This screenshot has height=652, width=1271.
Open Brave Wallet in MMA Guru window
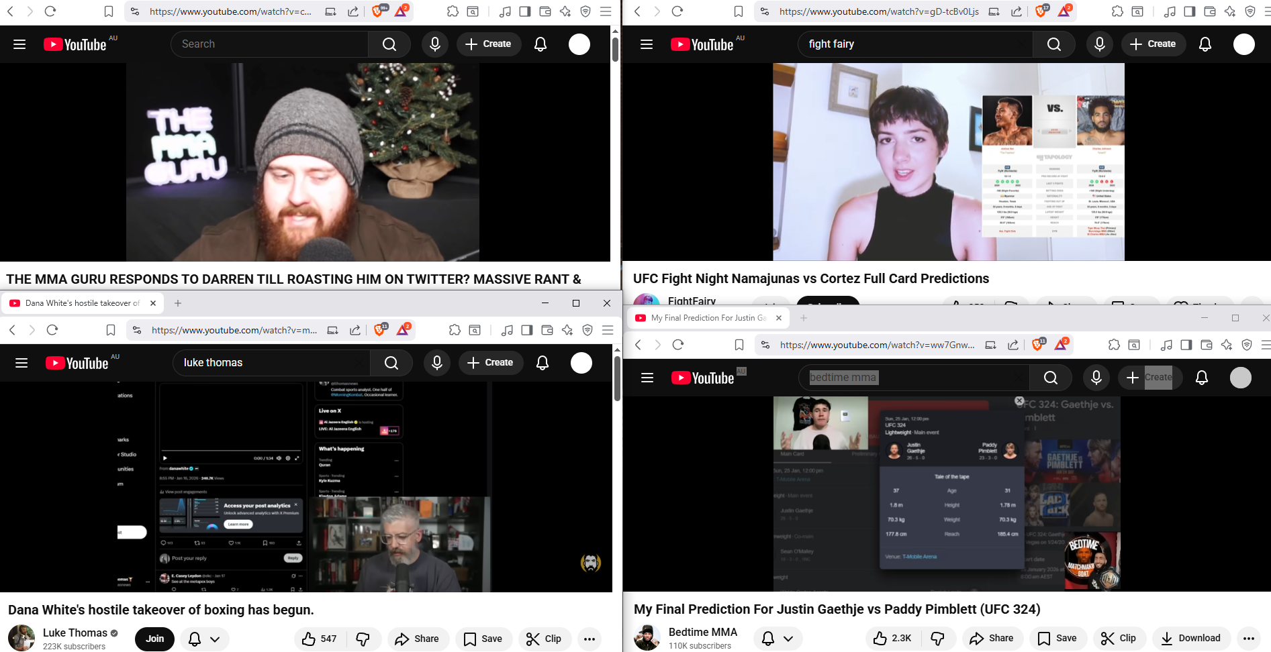[545, 11]
